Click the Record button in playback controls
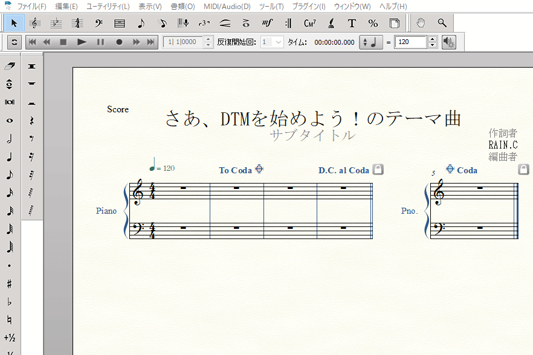Viewport: 533px width, 355px height. tap(119, 42)
